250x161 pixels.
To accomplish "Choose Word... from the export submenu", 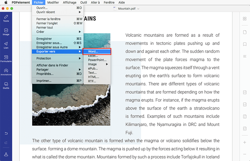I will pyautogui.click(x=93, y=51).
